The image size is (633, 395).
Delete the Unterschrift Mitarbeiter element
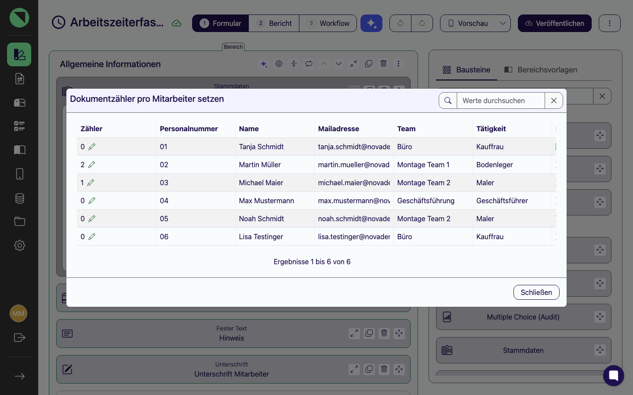point(384,370)
